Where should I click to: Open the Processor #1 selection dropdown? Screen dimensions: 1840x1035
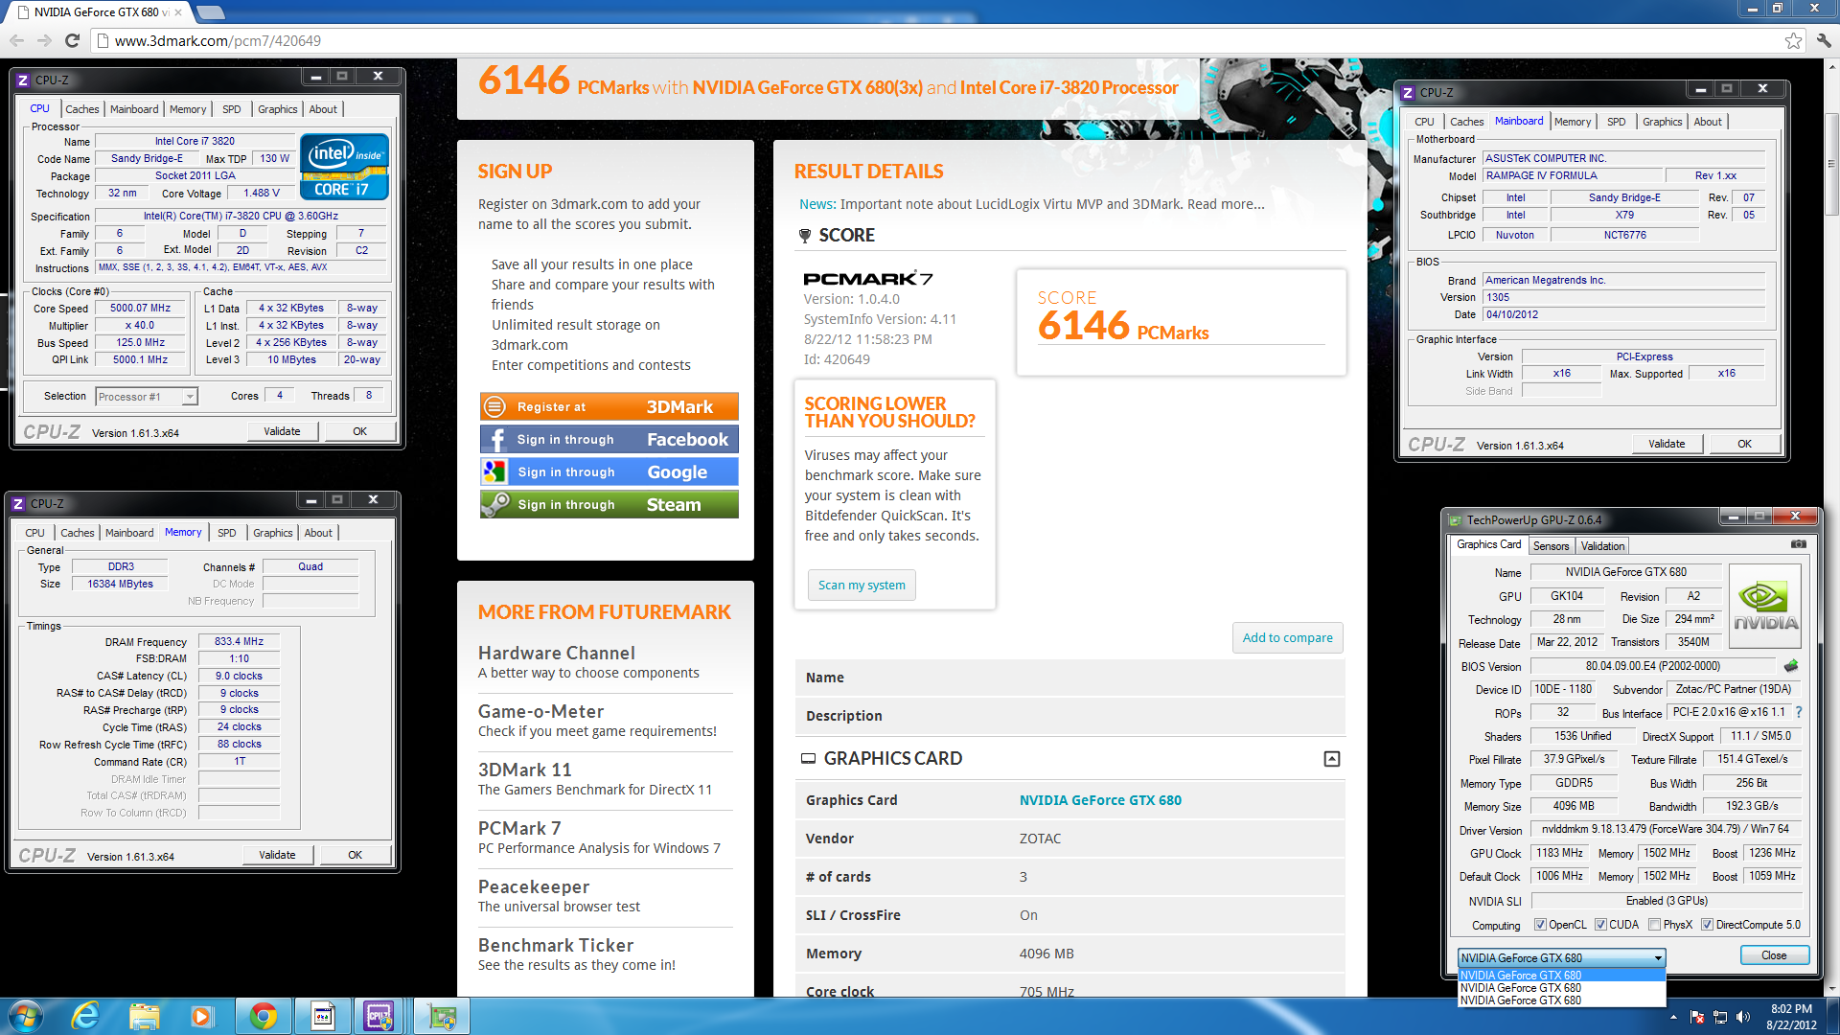(x=147, y=397)
